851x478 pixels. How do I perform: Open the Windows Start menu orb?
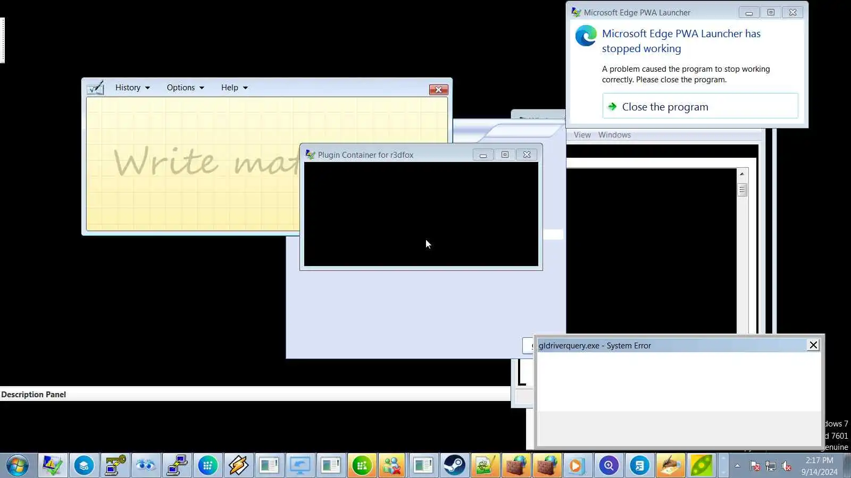[x=18, y=466]
